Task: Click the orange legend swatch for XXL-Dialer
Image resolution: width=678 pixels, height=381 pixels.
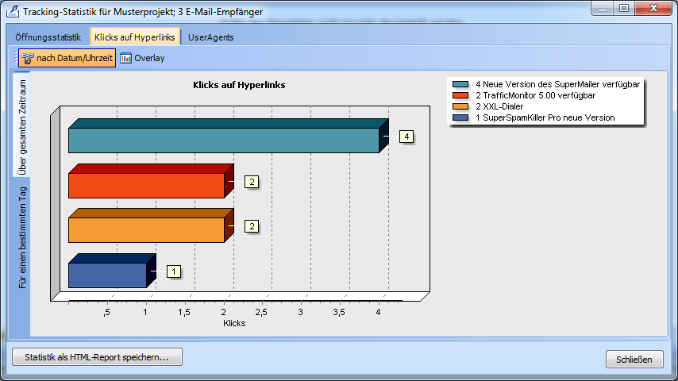Action: click(x=460, y=107)
